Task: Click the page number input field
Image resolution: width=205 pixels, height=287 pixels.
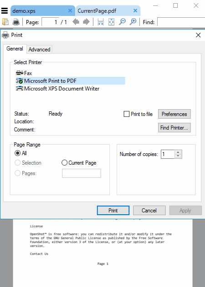Action: (50, 22)
